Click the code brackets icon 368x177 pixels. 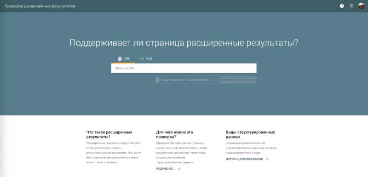142,59
